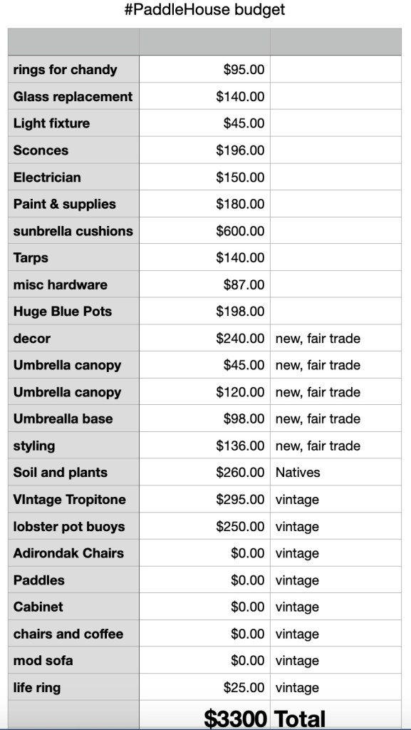Select the Light fixture row label
The width and height of the screenshot is (411, 730).
(x=73, y=123)
